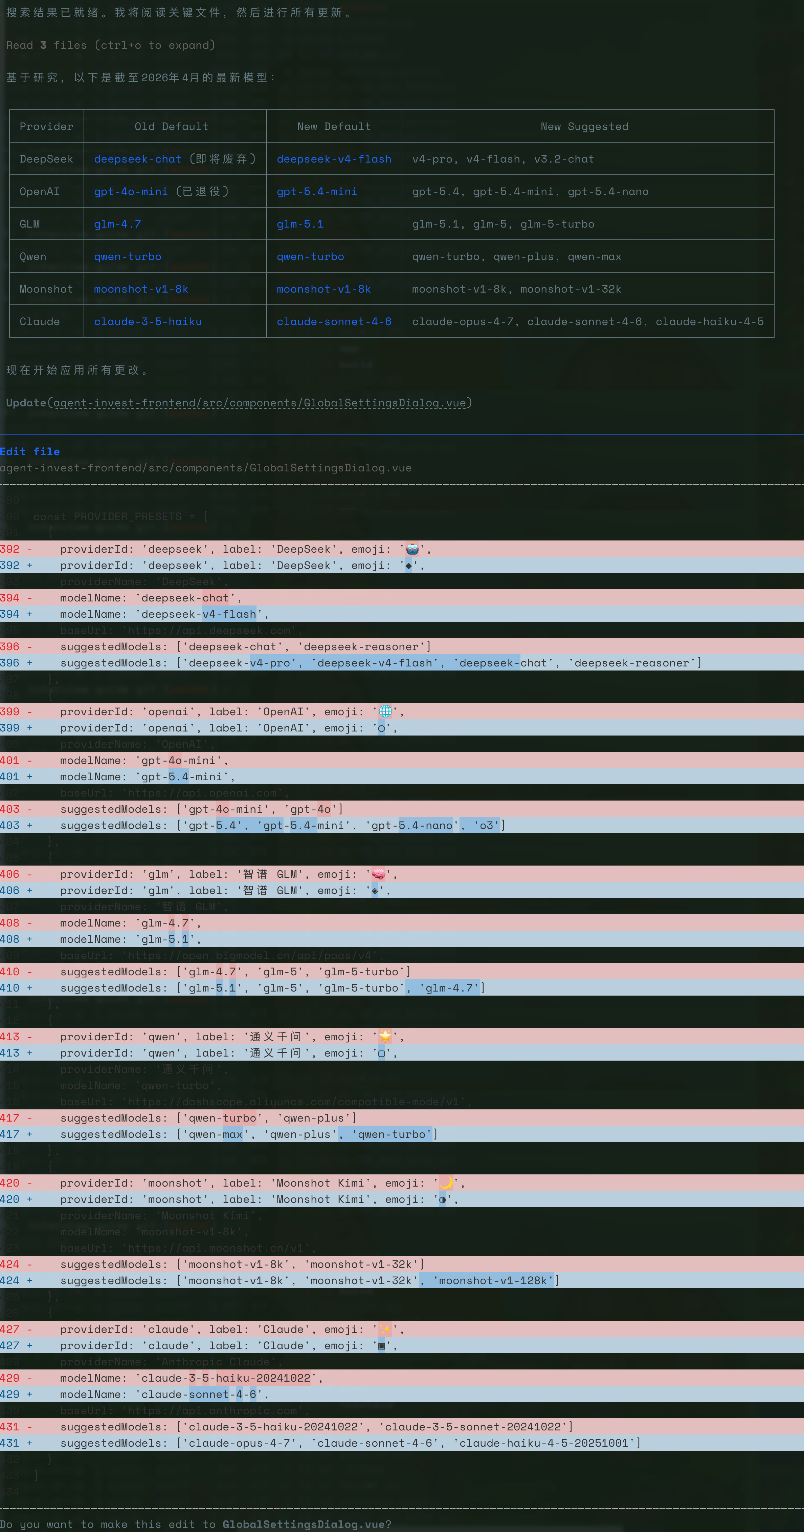Click added line 399 with providerId 'openai'

[x=402, y=727]
